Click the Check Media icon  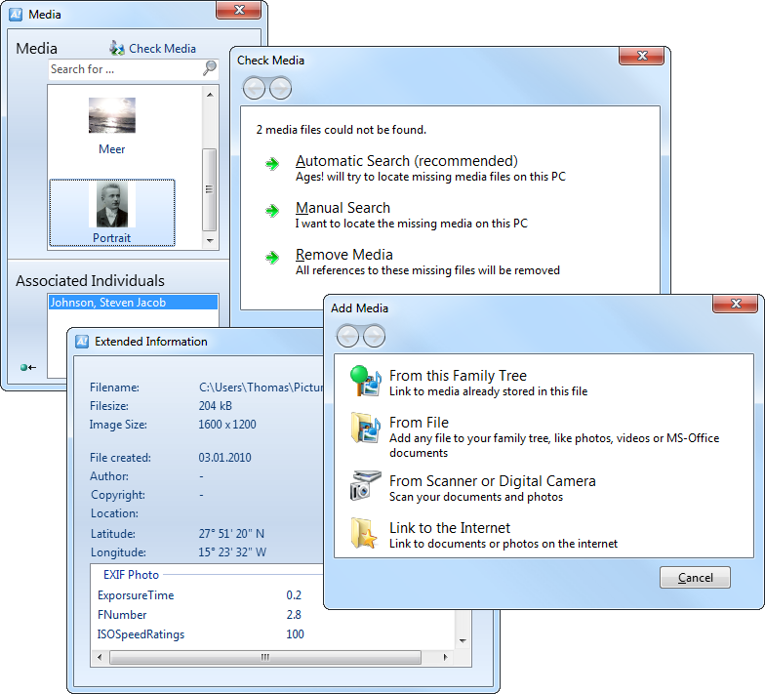pyautogui.click(x=117, y=48)
